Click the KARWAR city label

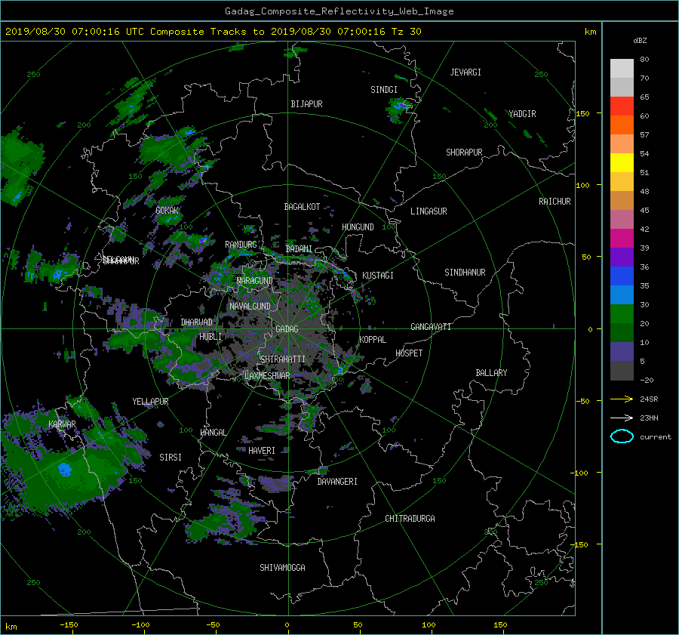pos(62,424)
